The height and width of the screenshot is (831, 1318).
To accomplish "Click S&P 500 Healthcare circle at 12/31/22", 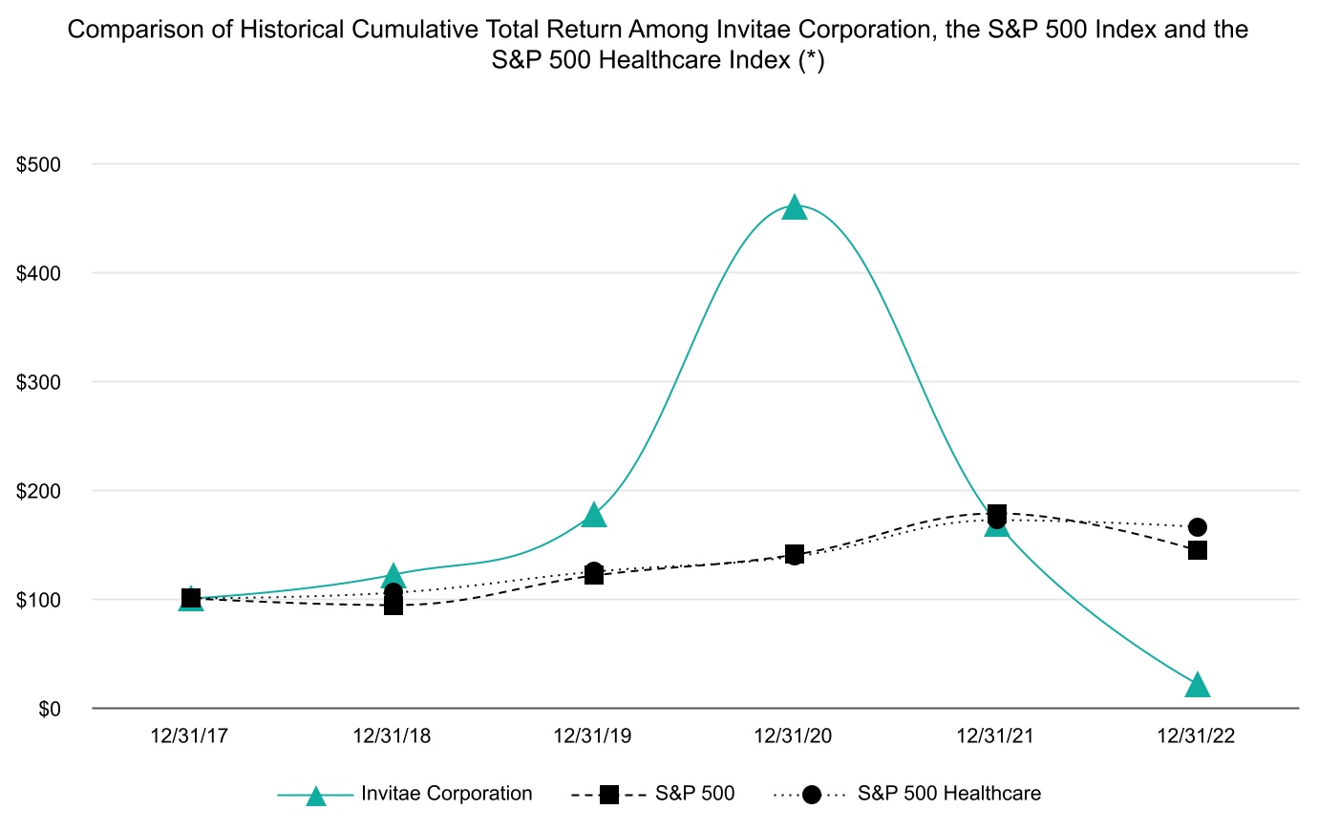I will (x=1197, y=527).
